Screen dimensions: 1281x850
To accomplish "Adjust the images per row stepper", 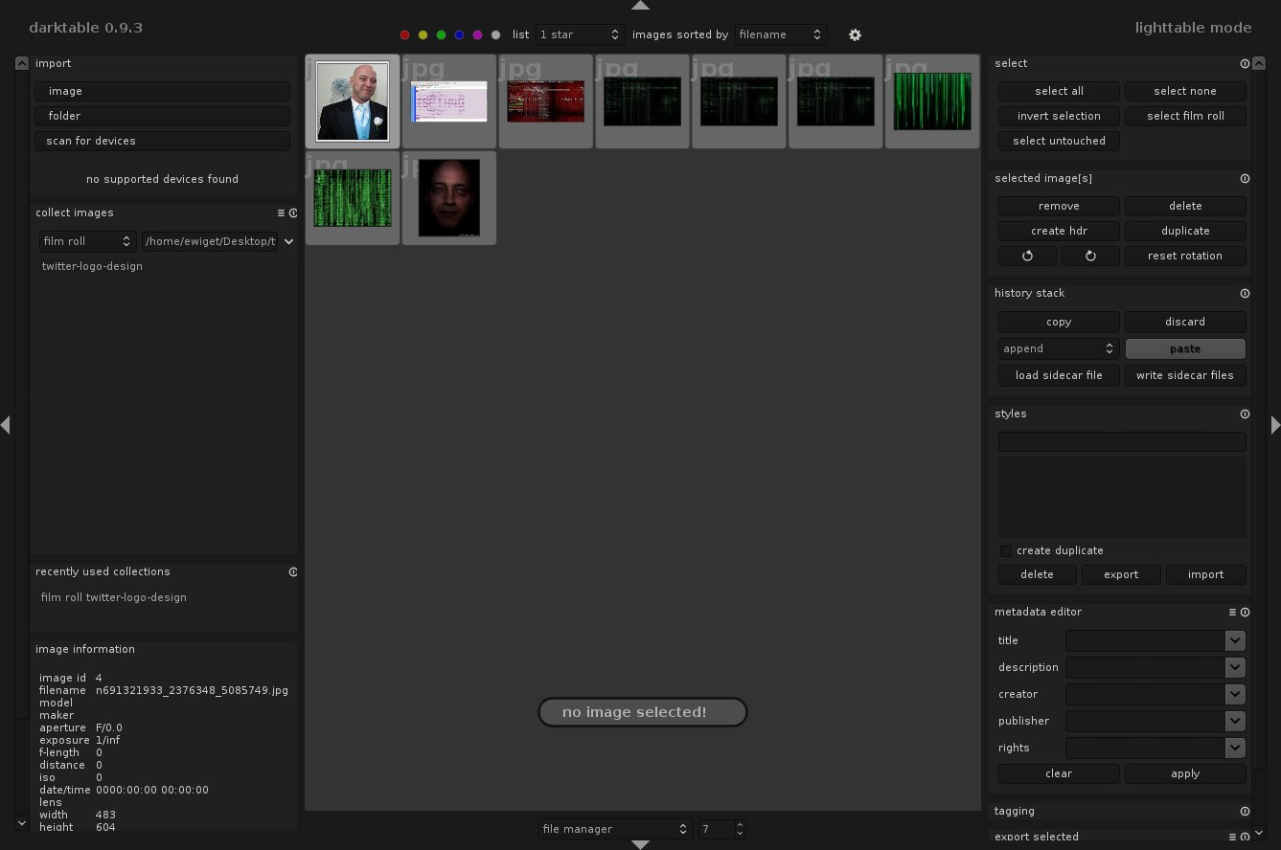I will pyautogui.click(x=740, y=829).
